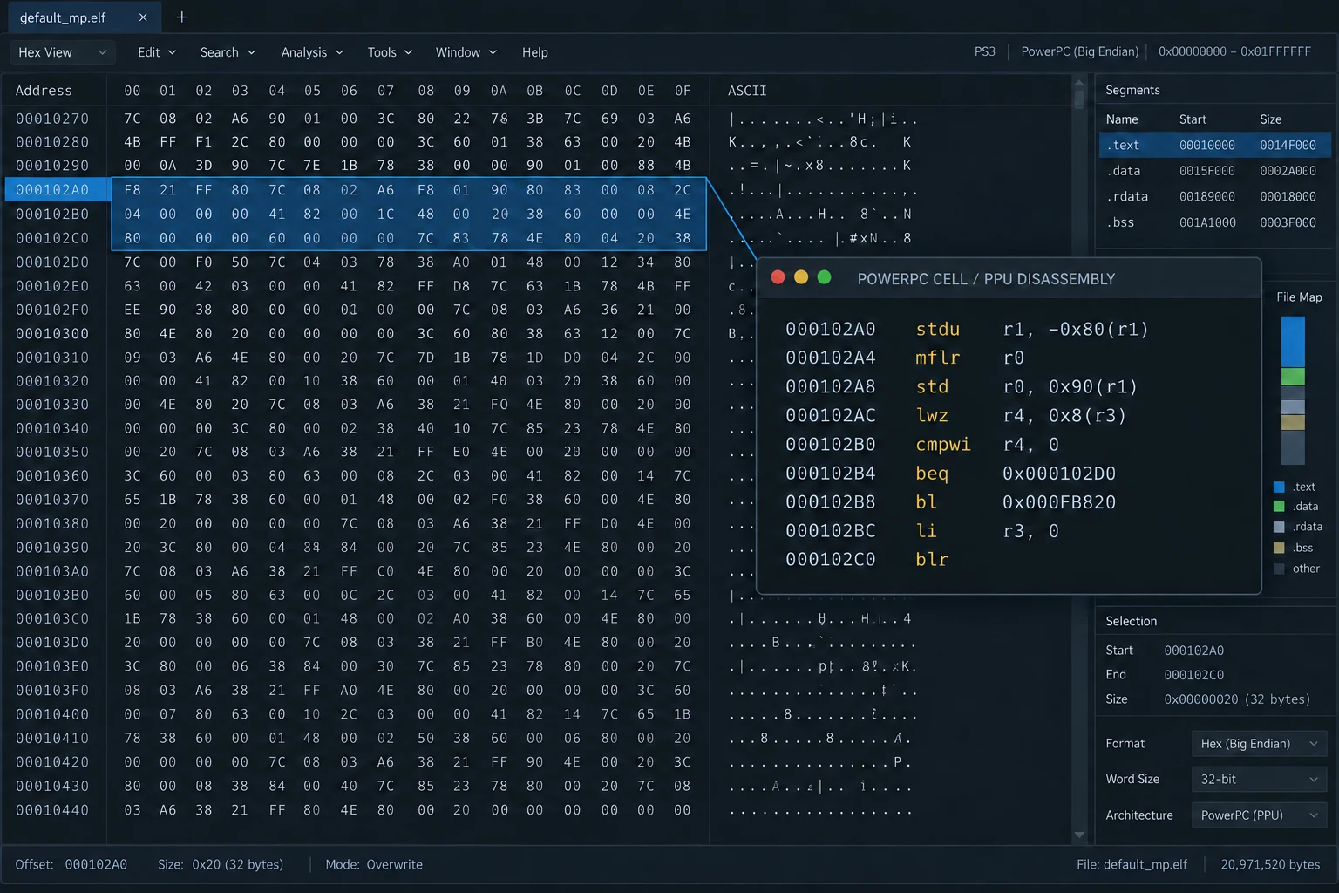Open the Tools menu
This screenshot has height=893, width=1339.
[390, 52]
